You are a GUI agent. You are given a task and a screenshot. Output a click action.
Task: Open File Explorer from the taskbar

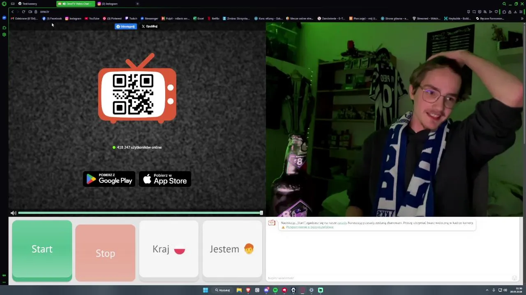[x=239, y=290]
